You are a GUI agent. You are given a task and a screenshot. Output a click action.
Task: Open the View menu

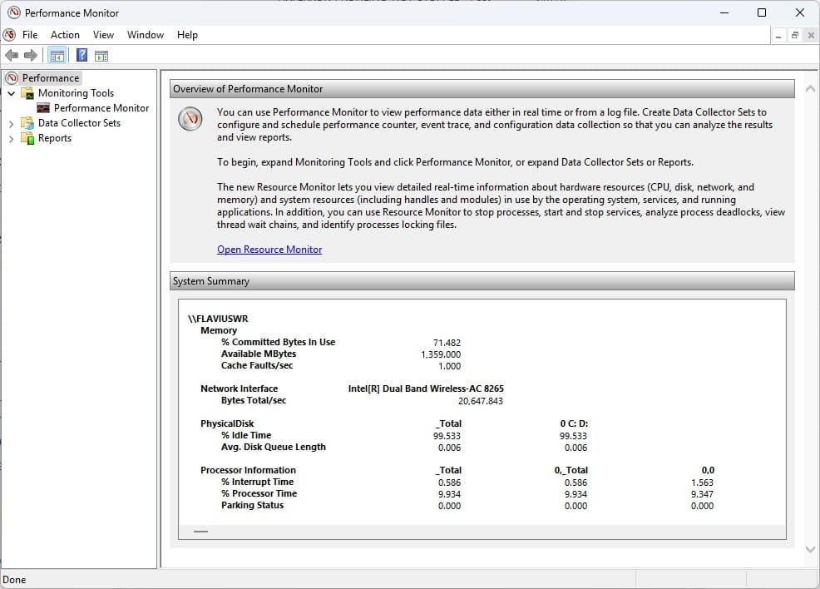103,34
